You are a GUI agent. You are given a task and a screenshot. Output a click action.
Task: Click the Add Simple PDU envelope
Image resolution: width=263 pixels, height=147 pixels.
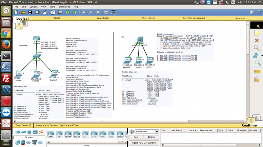(x=257, y=72)
